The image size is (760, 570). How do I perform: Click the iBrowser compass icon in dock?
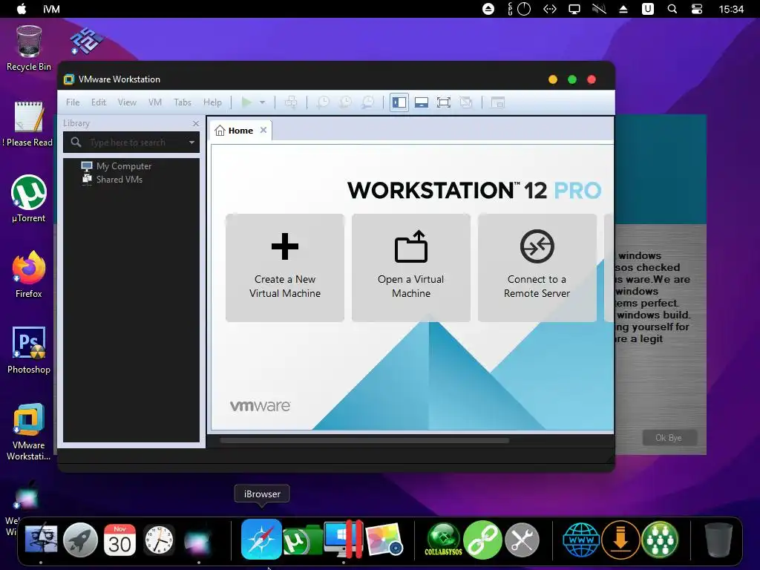tap(262, 539)
